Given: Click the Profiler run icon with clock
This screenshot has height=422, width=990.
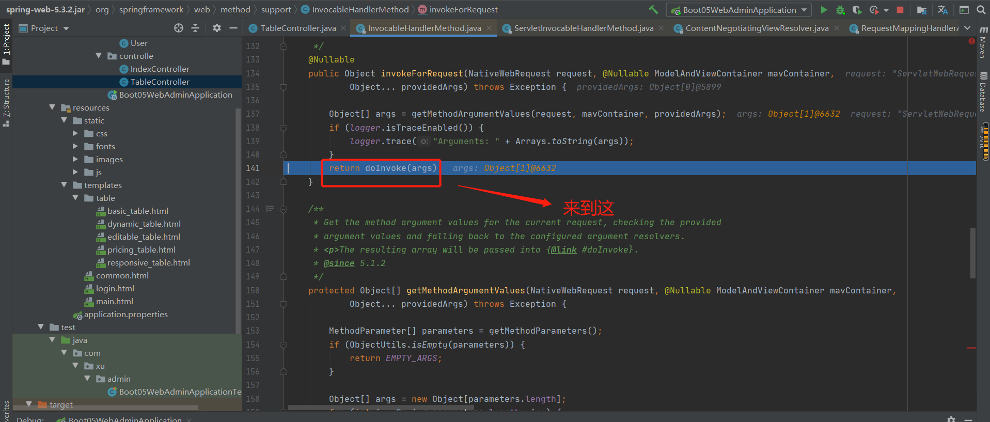Looking at the screenshot, I should click(x=874, y=10).
